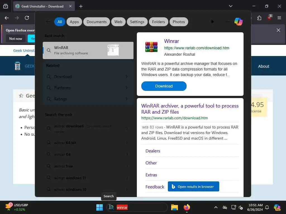
Task: Close the Geek Uninstaller tab
Action: coord(70,6)
